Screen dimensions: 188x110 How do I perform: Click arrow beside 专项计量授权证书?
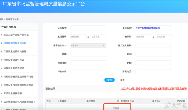[2, 93]
